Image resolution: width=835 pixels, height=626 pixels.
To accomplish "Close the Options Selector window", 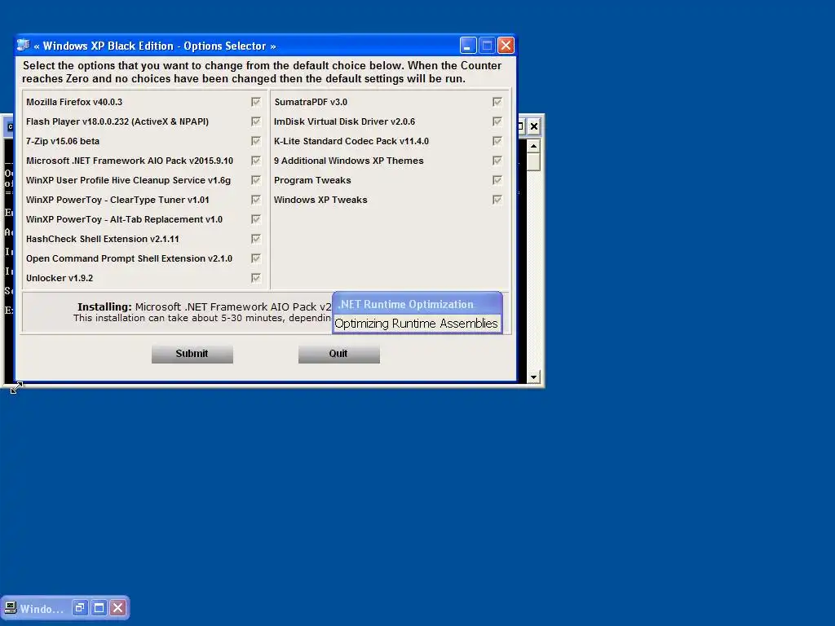I will (506, 46).
